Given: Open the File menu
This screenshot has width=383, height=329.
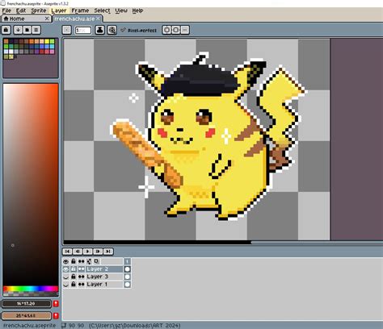Looking at the screenshot, I should point(6,10).
